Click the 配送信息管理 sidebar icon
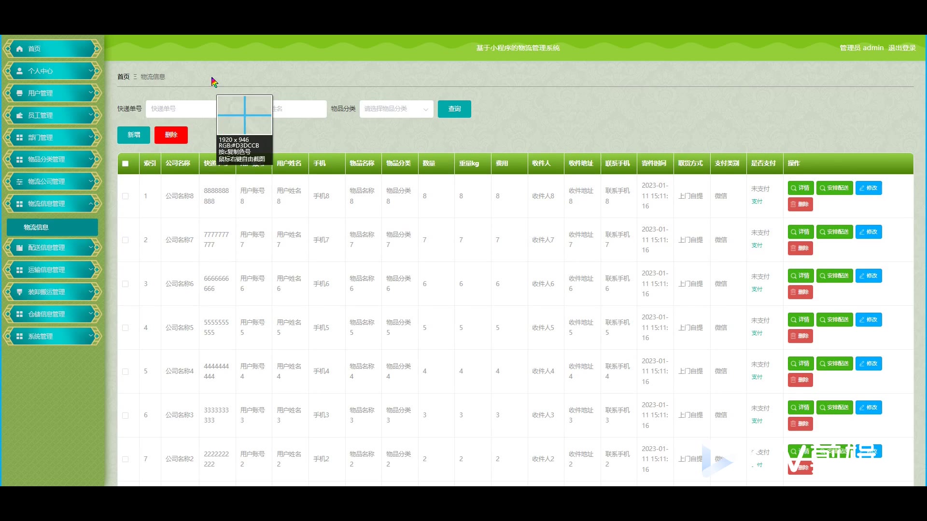The width and height of the screenshot is (927, 521). tap(19, 247)
